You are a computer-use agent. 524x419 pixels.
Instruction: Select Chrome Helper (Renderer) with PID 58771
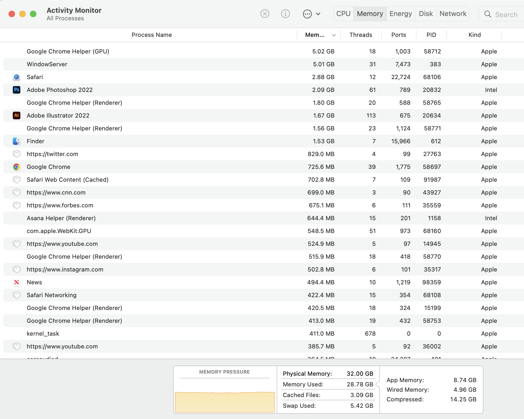pos(264,128)
